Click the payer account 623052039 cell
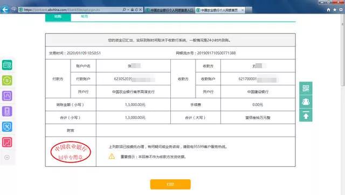 coord(133,79)
